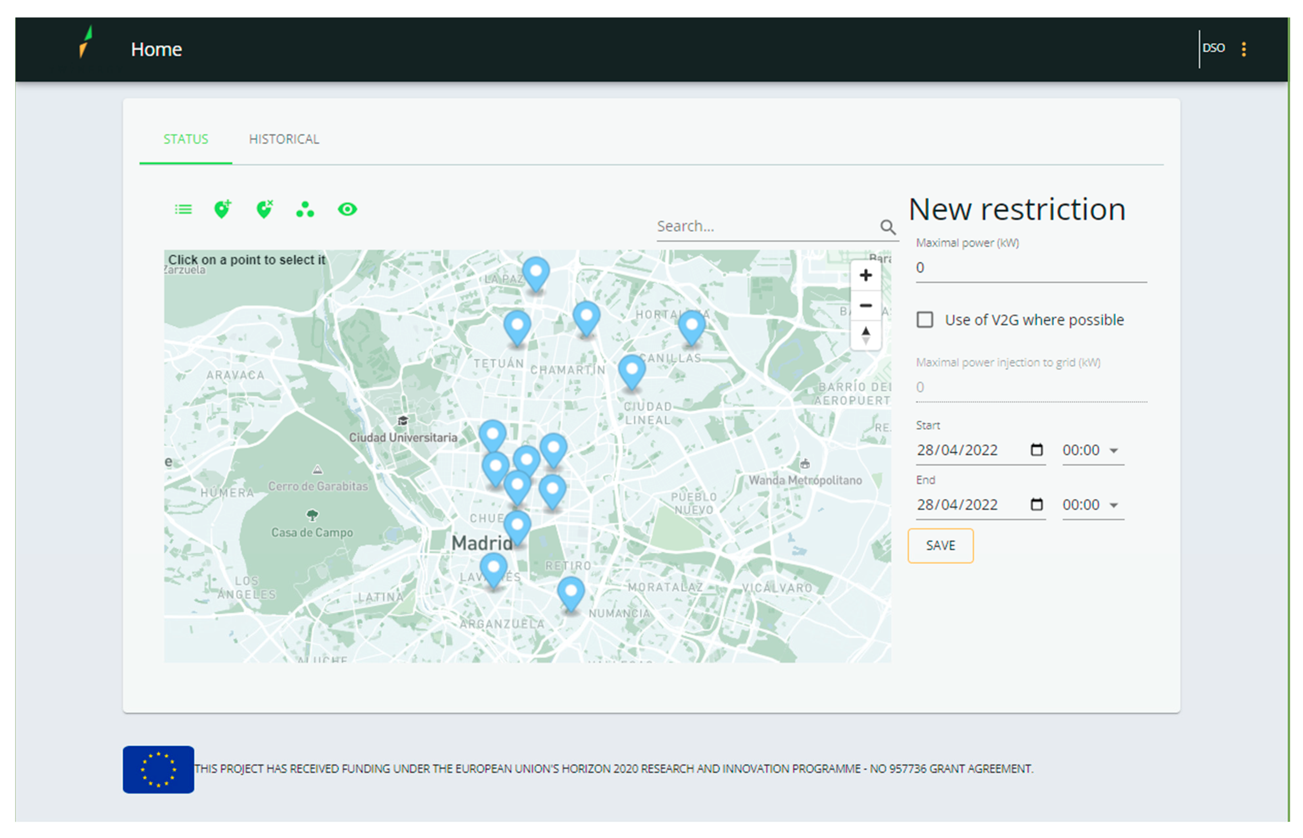
Task: Switch to the HISTORICAL tab
Action: tap(284, 139)
